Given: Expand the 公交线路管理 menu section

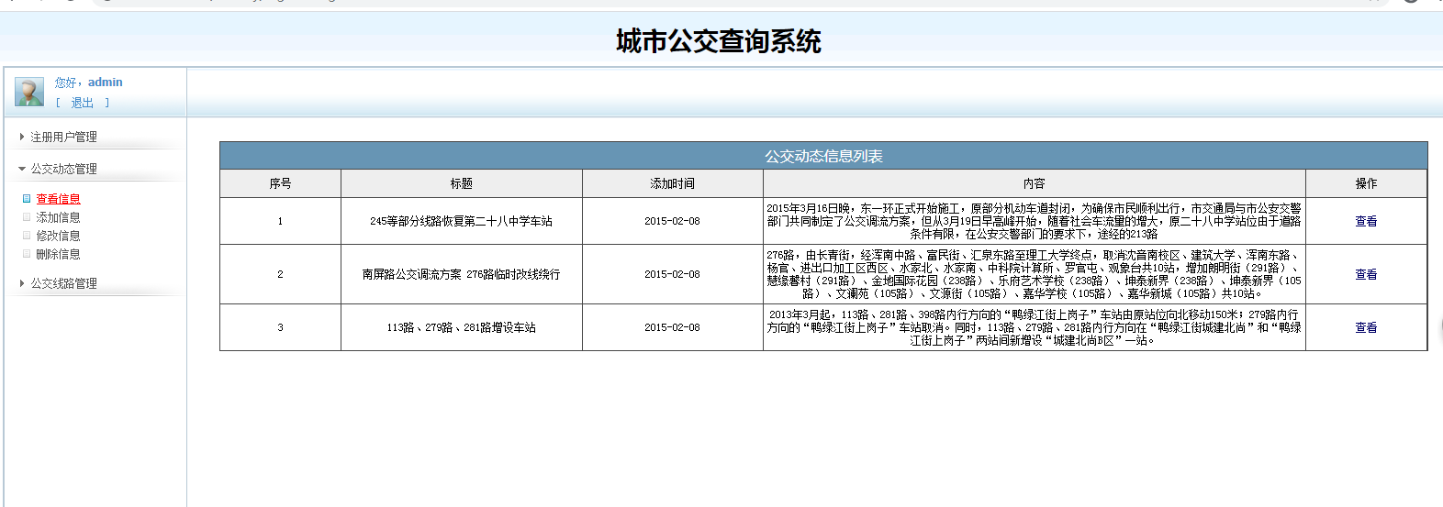Looking at the screenshot, I should (x=63, y=283).
